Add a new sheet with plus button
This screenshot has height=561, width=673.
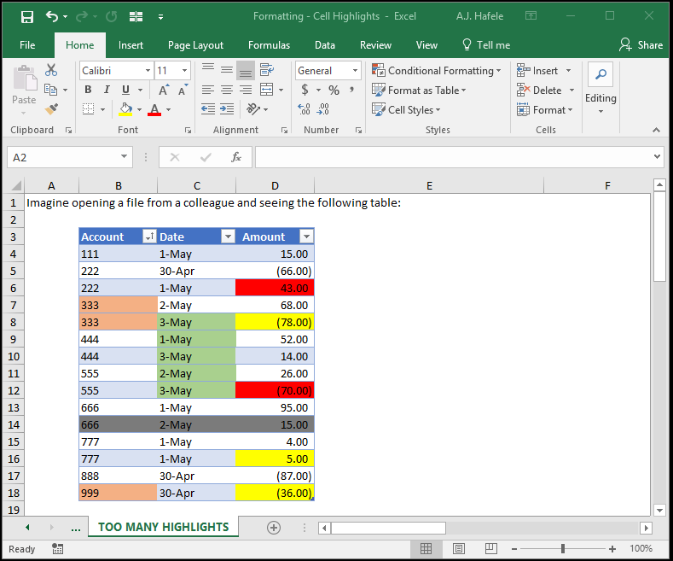tap(274, 527)
